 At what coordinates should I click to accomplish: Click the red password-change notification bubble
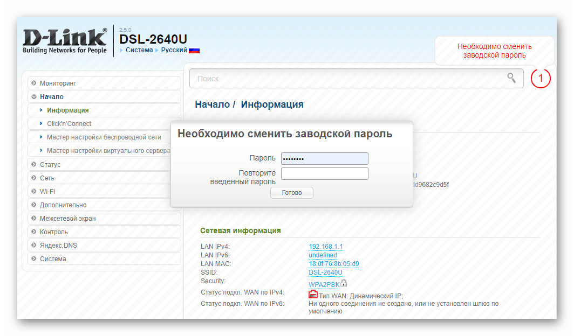(x=494, y=51)
